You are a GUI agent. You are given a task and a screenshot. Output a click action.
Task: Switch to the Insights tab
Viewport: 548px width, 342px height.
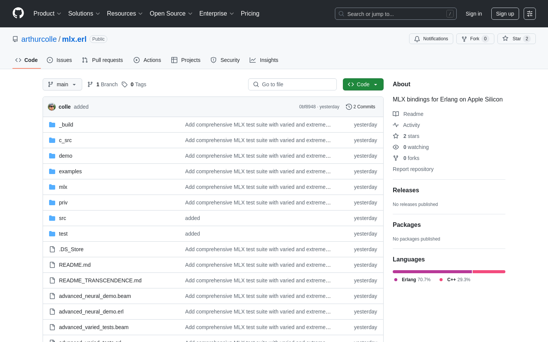click(264, 60)
